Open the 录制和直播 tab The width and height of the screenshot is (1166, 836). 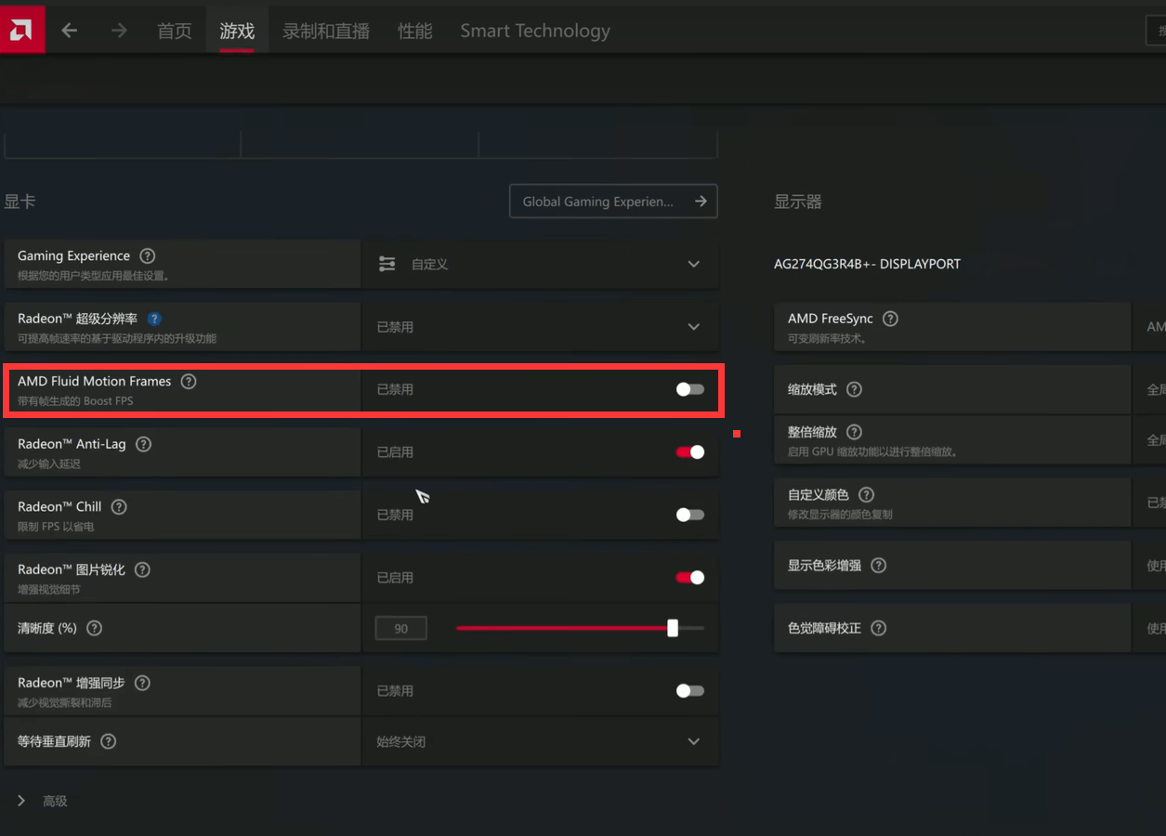click(325, 30)
